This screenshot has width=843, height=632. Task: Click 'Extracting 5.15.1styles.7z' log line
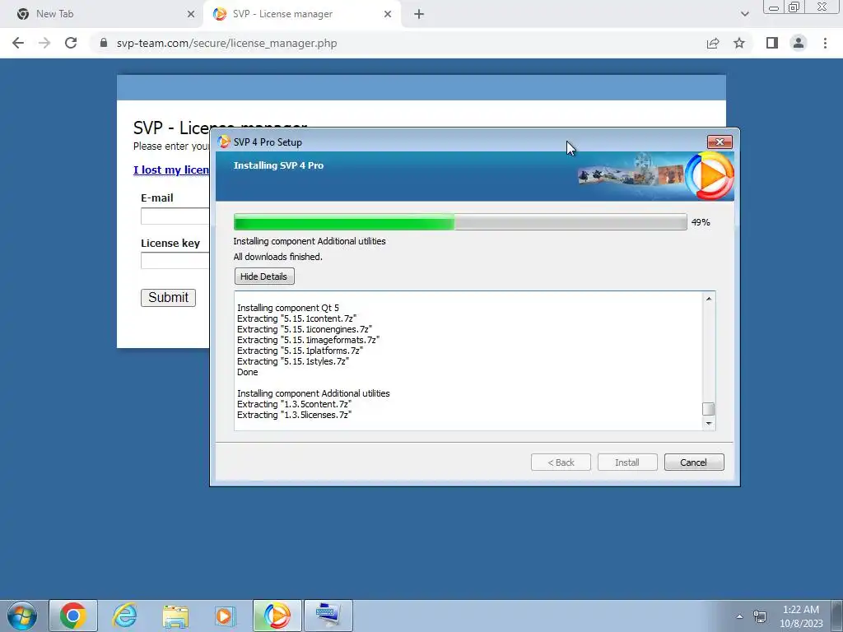point(293,361)
